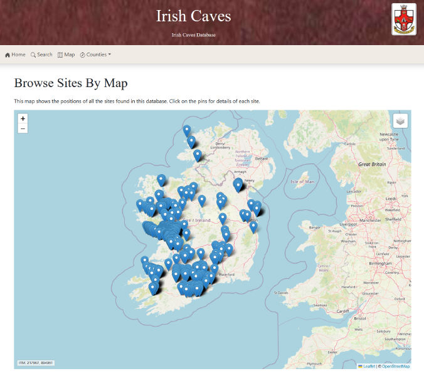Go to the Home nav item

pyautogui.click(x=15, y=55)
